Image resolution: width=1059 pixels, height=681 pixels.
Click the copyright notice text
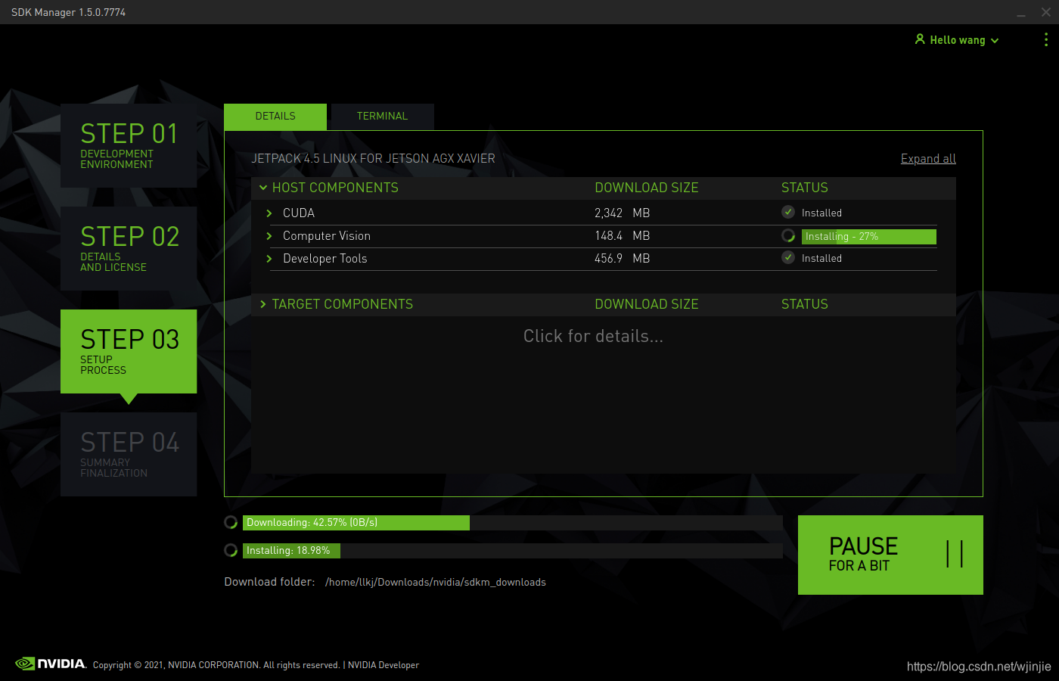point(216,665)
